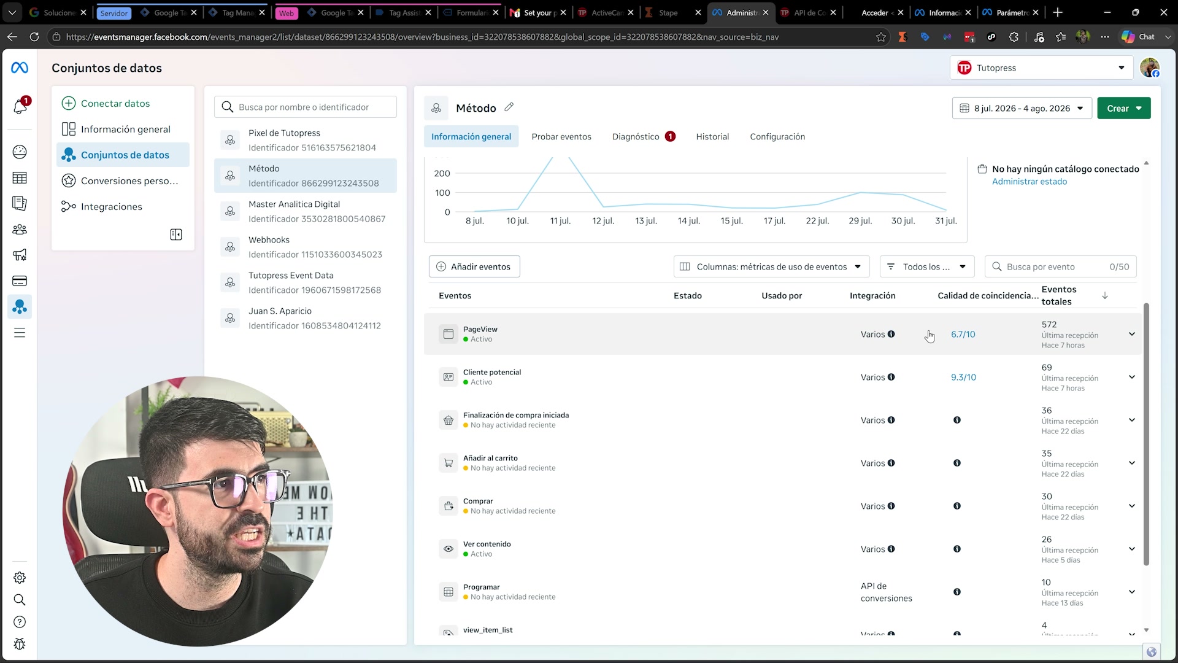Focus the Busca por evento field
Viewport: 1178px width, 663px height.
(x=1061, y=266)
